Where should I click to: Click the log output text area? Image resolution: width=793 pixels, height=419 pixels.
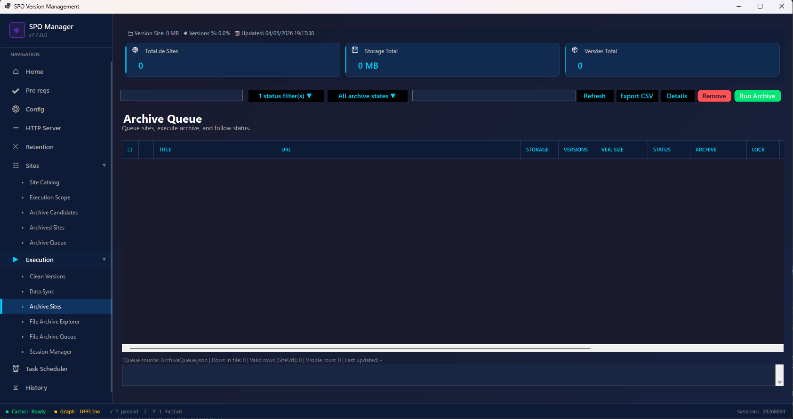[449, 375]
